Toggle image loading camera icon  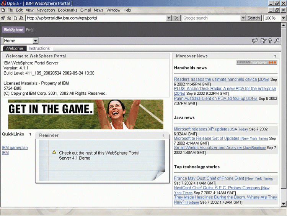point(9,18)
